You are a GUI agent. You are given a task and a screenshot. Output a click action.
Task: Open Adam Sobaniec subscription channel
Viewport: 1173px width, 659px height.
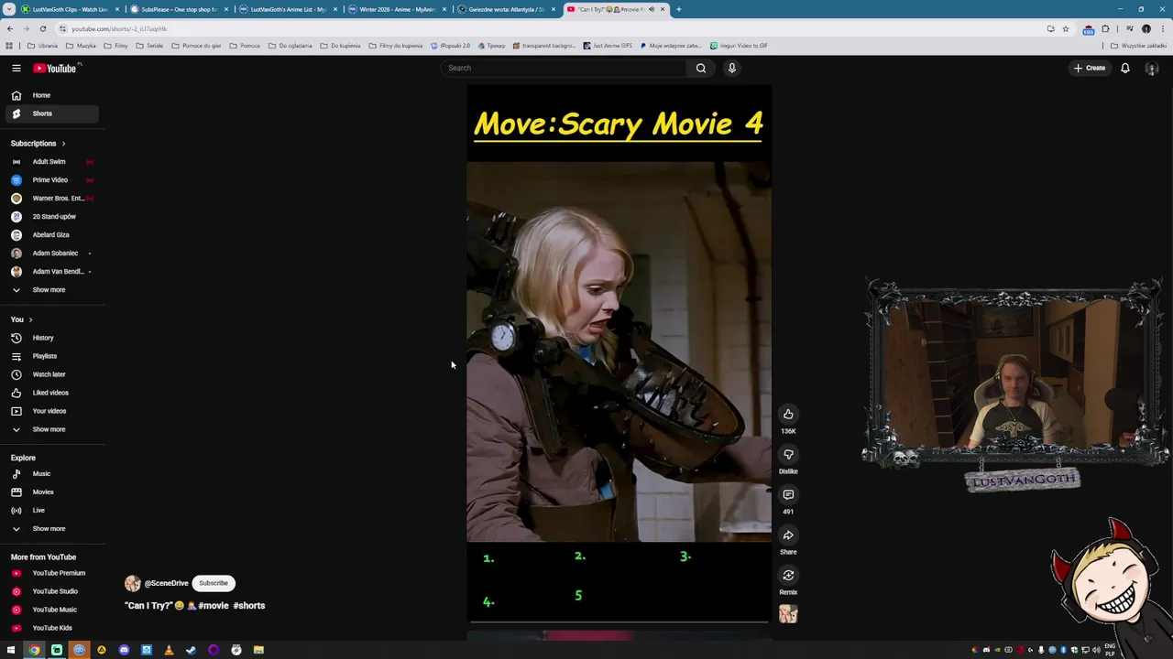pyautogui.click(x=50, y=254)
